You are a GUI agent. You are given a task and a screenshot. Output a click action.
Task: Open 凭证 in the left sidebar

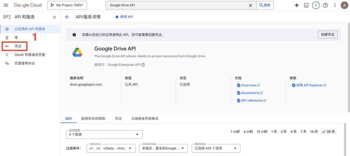(x=18, y=46)
